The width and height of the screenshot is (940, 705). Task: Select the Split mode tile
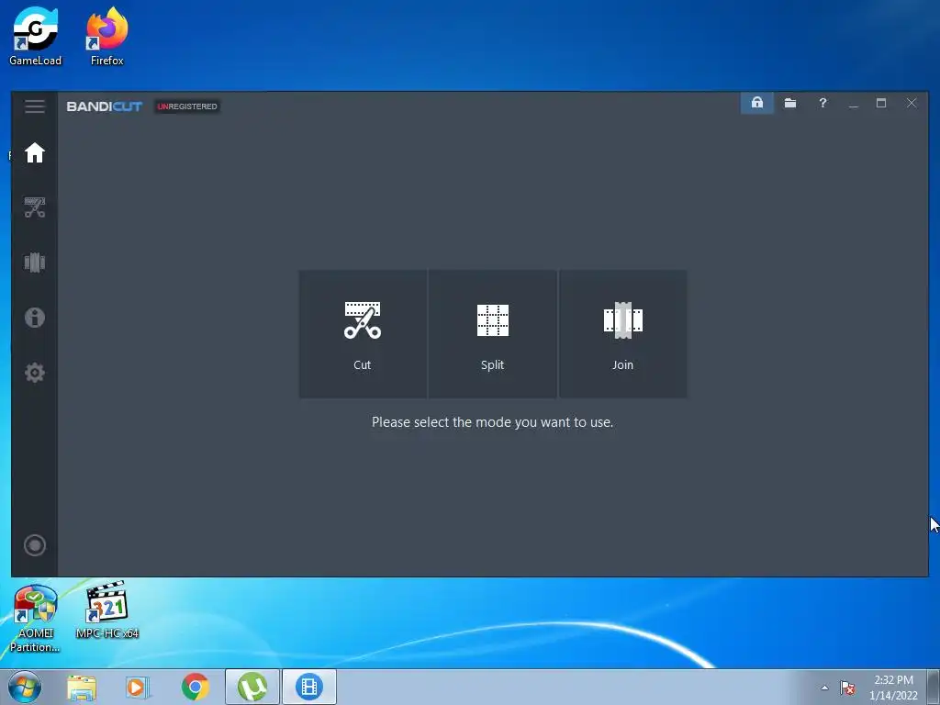[x=493, y=334]
